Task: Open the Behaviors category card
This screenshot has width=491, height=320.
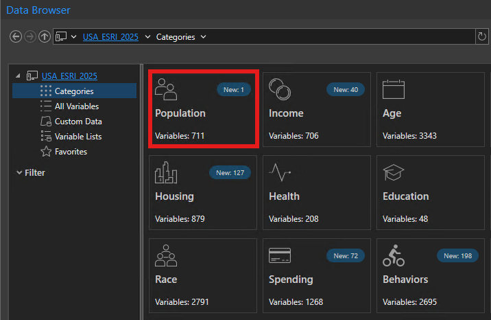Action: click(x=431, y=275)
